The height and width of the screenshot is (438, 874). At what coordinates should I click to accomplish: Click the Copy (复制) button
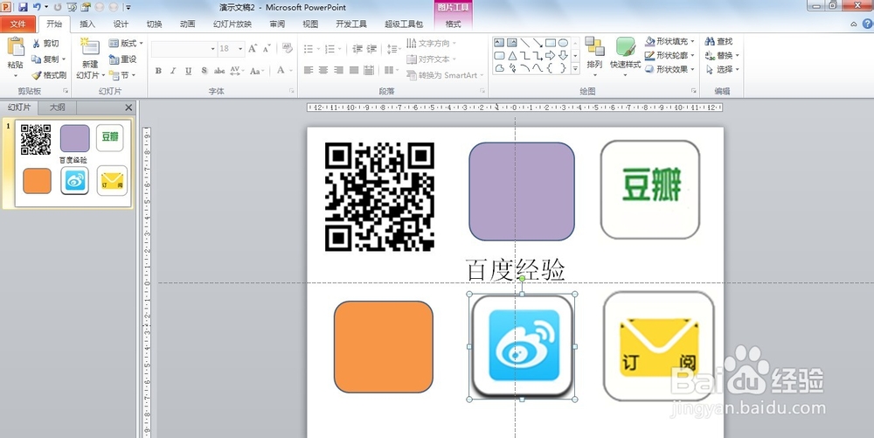[48, 59]
